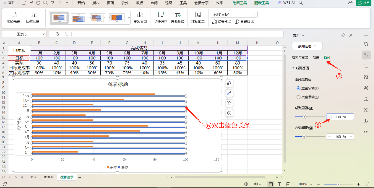Select the first chart style thumbnail
Image resolution: width=374 pixels, height=188 pixels.
tap(59, 18)
